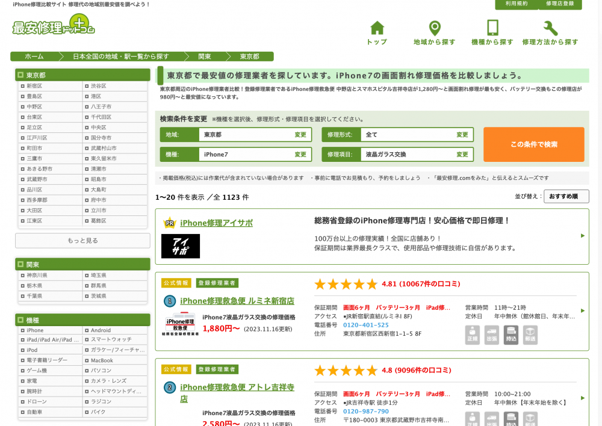
Task: Change the 地域 東京都 setting
Action: pyautogui.click(x=300, y=135)
